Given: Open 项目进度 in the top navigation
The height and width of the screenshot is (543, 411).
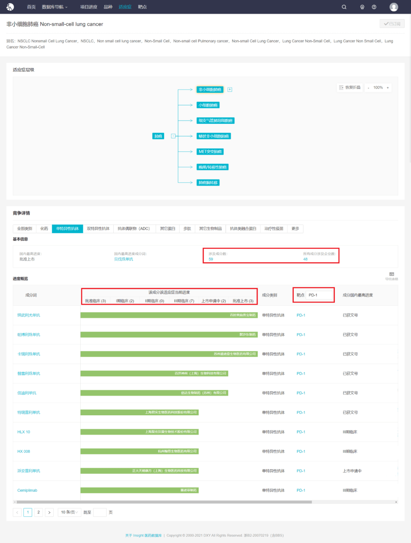Looking at the screenshot, I should [x=89, y=7].
